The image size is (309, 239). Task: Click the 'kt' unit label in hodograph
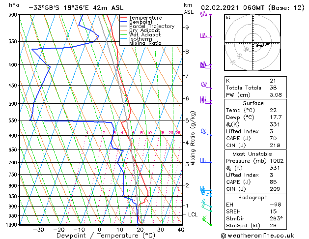228,18
